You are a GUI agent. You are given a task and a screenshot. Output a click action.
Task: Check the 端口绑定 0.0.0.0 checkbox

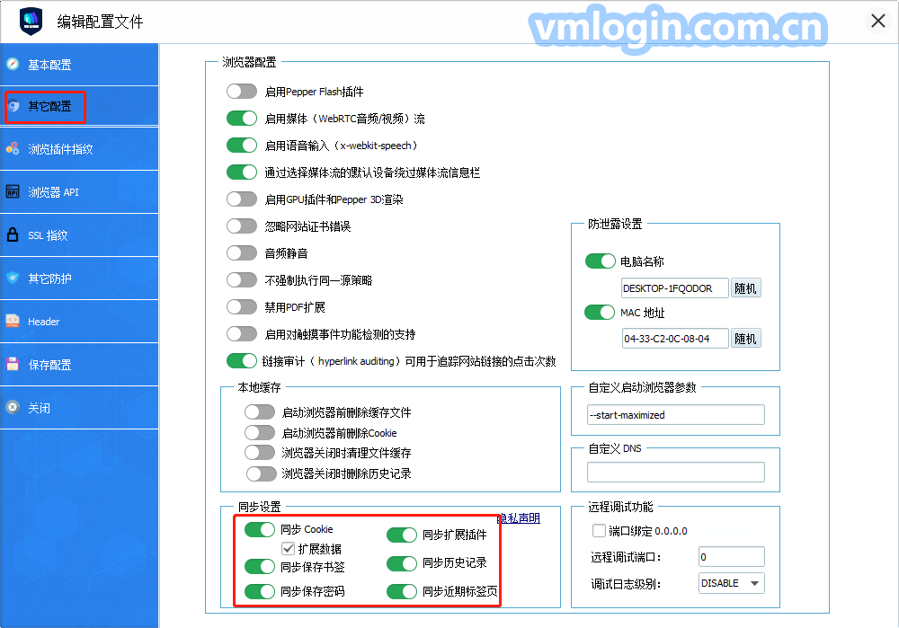pos(599,531)
